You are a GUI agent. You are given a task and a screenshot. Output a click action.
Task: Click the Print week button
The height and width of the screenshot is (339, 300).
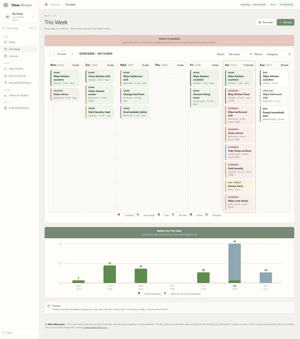tap(265, 22)
